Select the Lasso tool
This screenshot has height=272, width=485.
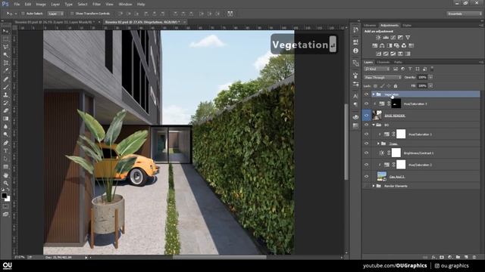click(5, 47)
